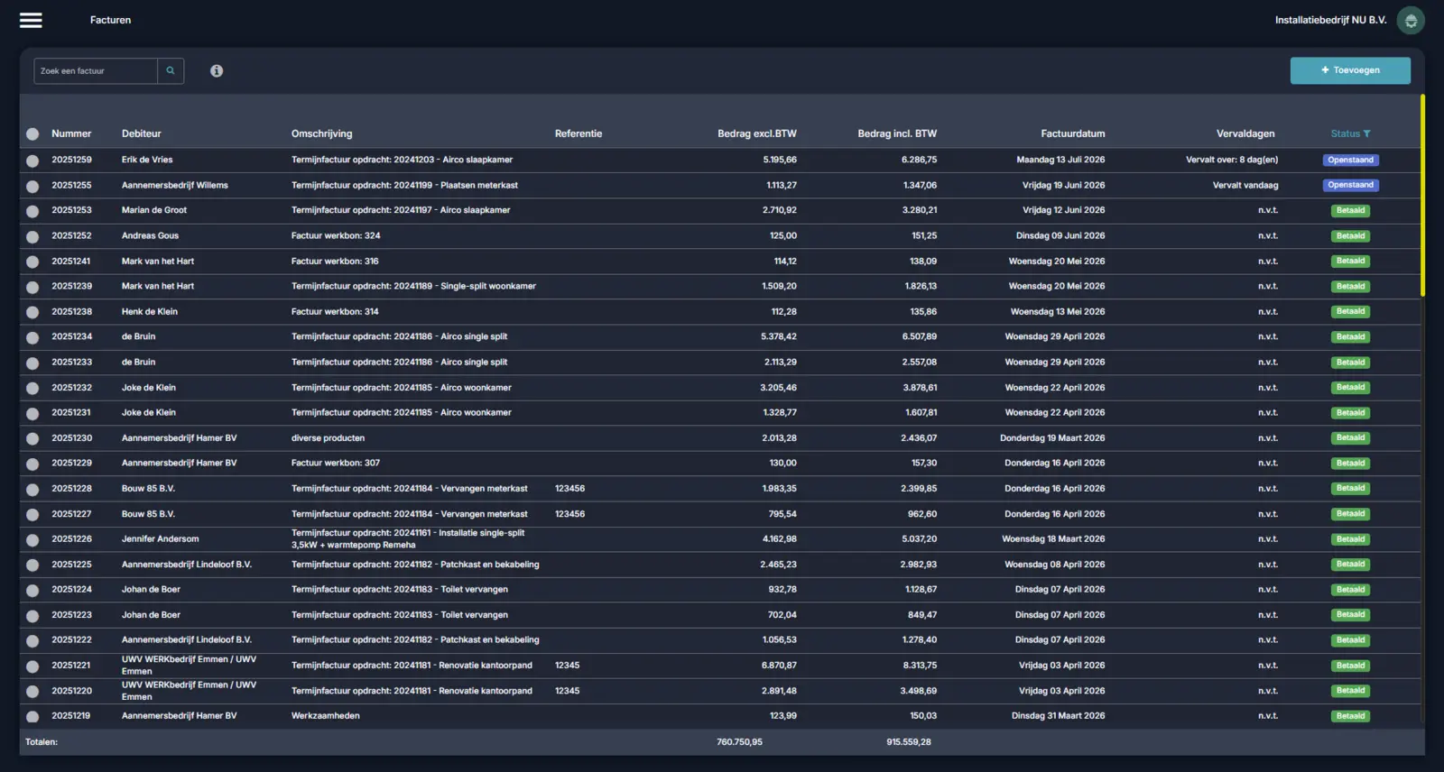Image resolution: width=1444 pixels, height=772 pixels.
Task: Click debtor Aannemersbedrijf Willems
Action: 175,185
